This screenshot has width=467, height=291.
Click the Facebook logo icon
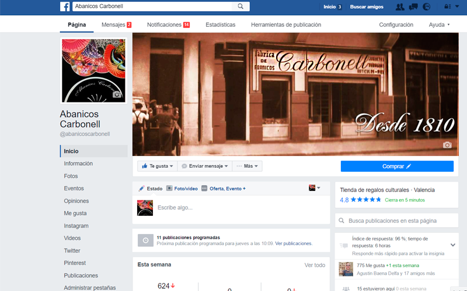pyautogui.click(x=65, y=6)
